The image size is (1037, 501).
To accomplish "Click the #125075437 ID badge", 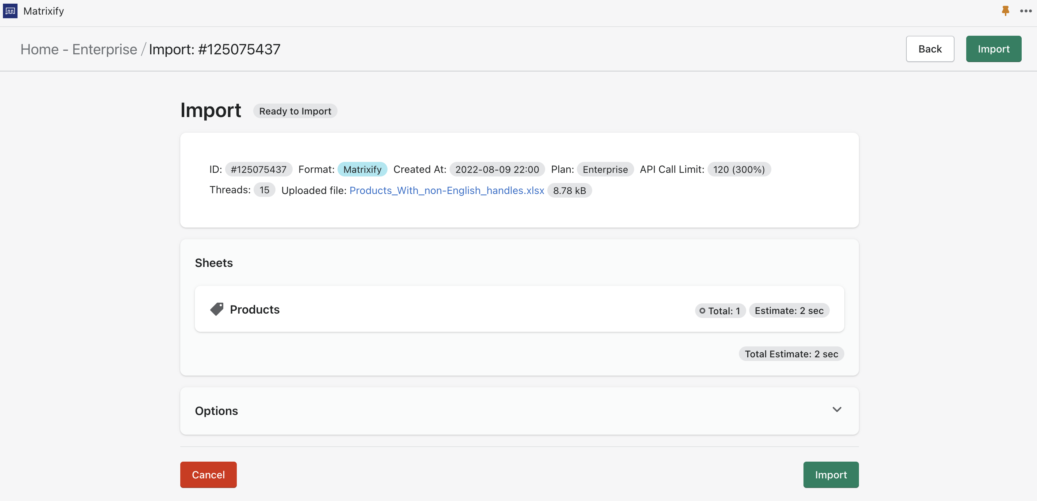I will (258, 170).
